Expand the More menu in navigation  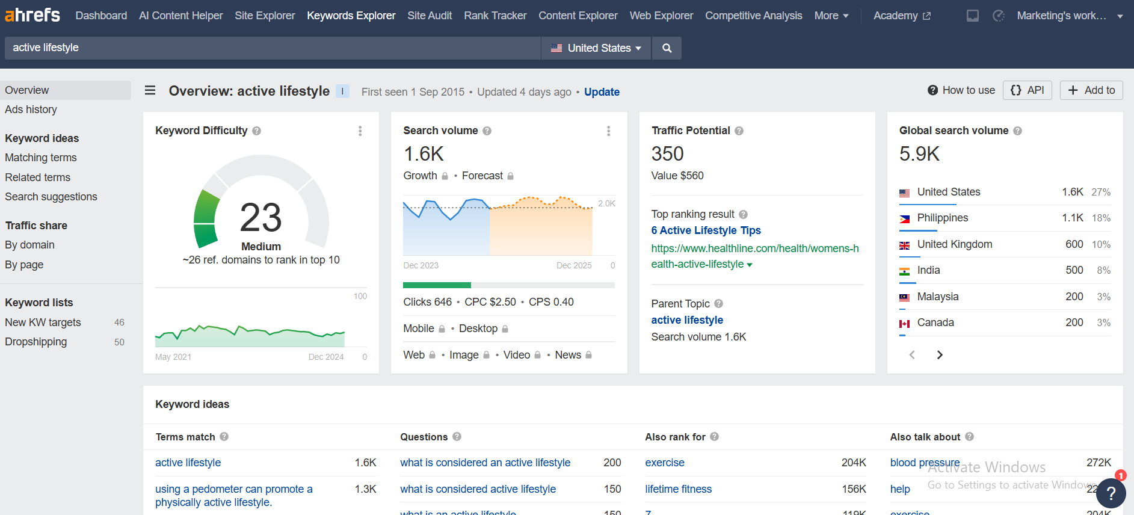point(831,16)
